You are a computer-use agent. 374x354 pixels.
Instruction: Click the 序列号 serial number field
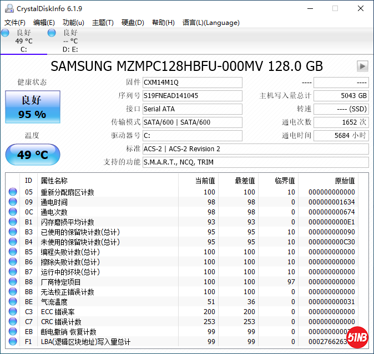pos(192,96)
